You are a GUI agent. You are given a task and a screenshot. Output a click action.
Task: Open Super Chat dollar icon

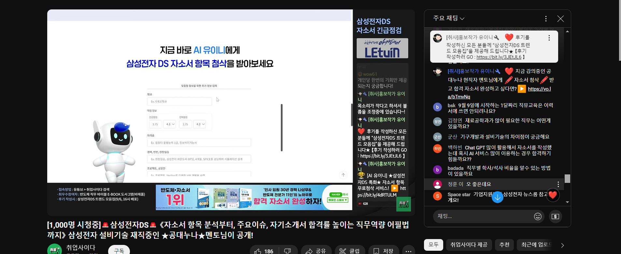pyautogui.click(x=556, y=216)
